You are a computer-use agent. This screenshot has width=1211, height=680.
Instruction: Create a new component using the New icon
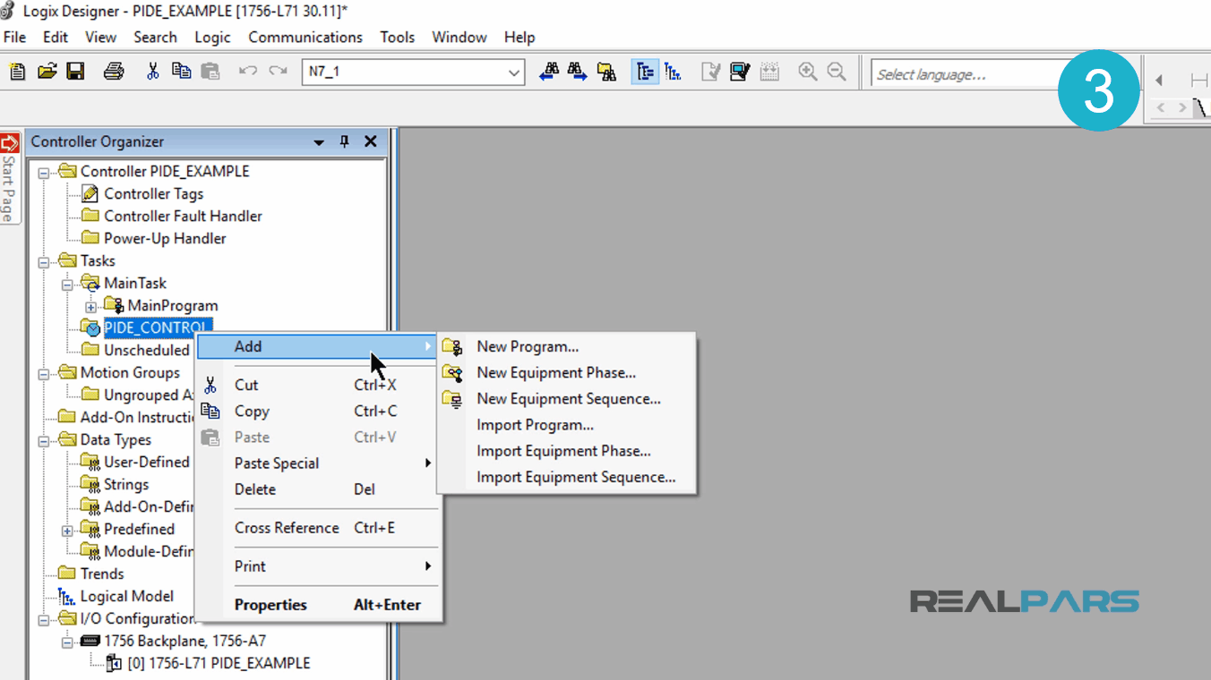click(x=16, y=72)
